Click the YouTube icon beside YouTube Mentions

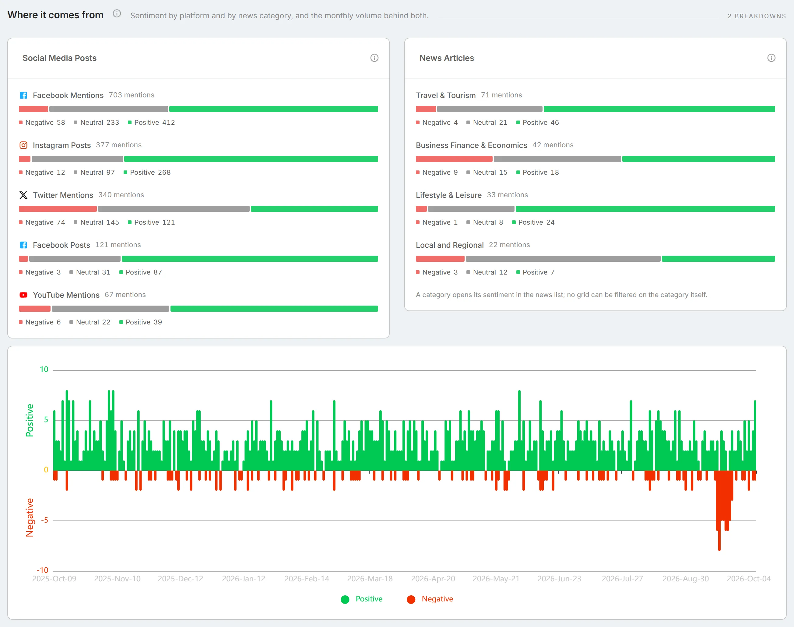(x=23, y=295)
